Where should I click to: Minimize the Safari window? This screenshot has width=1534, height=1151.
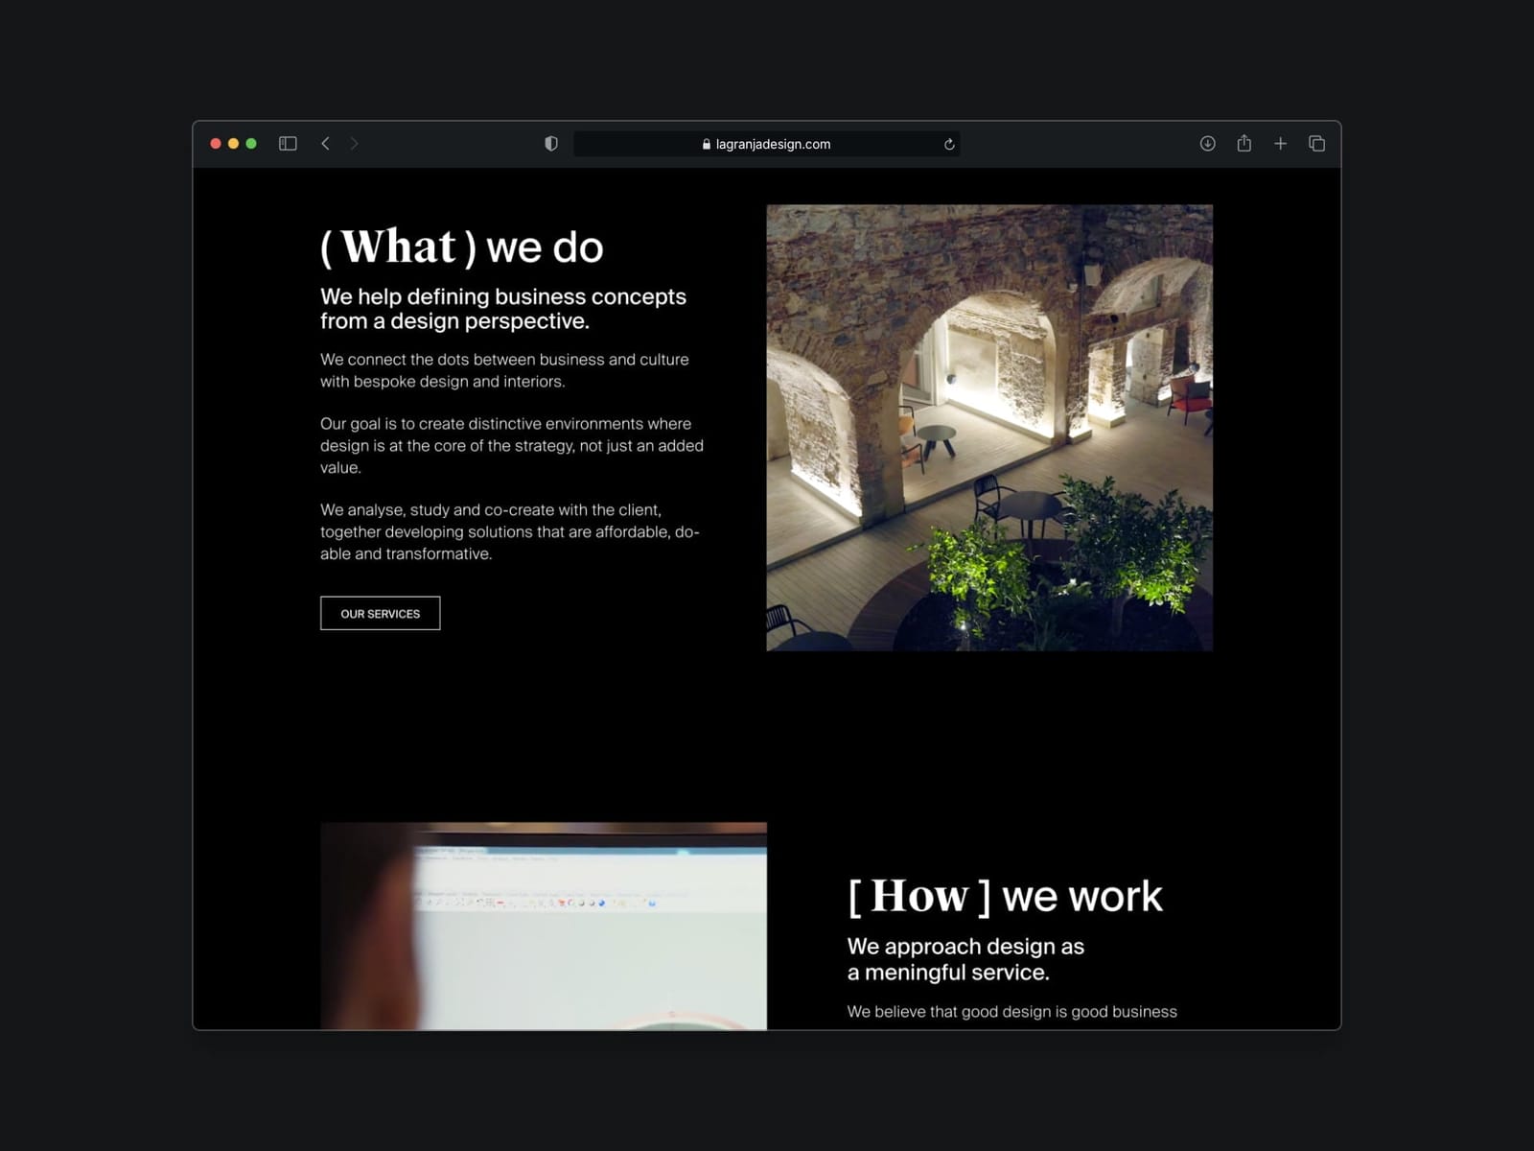pos(233,144)
